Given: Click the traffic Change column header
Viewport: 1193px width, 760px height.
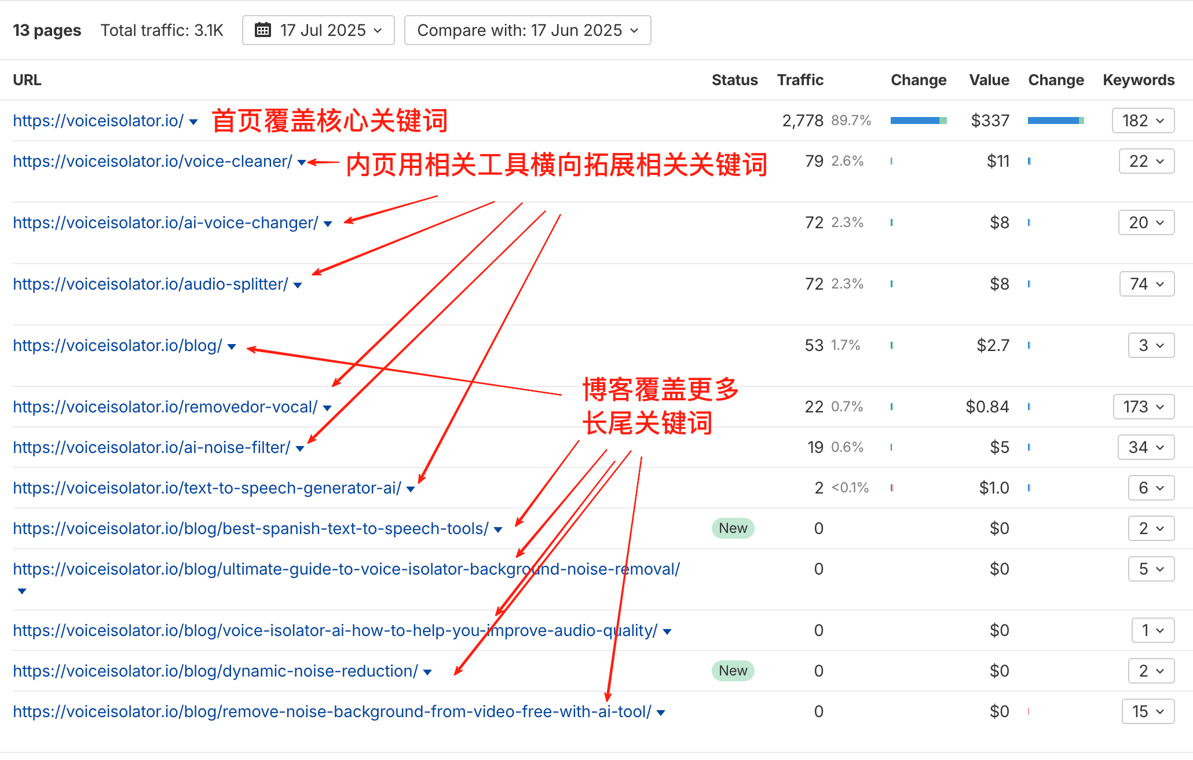Looking at the screenshot, I should click(918, 80).
